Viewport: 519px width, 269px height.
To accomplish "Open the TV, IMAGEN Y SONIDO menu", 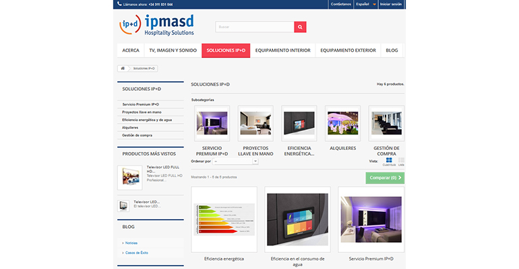I will point(173,50).
